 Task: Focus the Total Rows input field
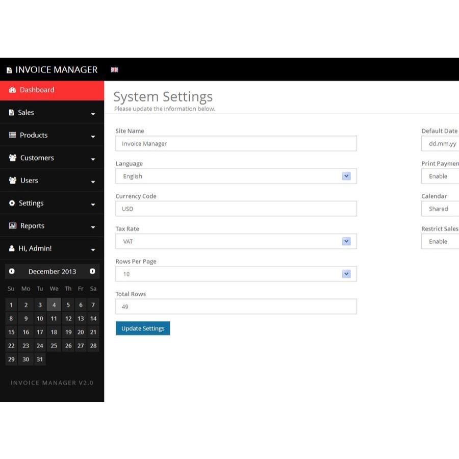coord(236,307)
